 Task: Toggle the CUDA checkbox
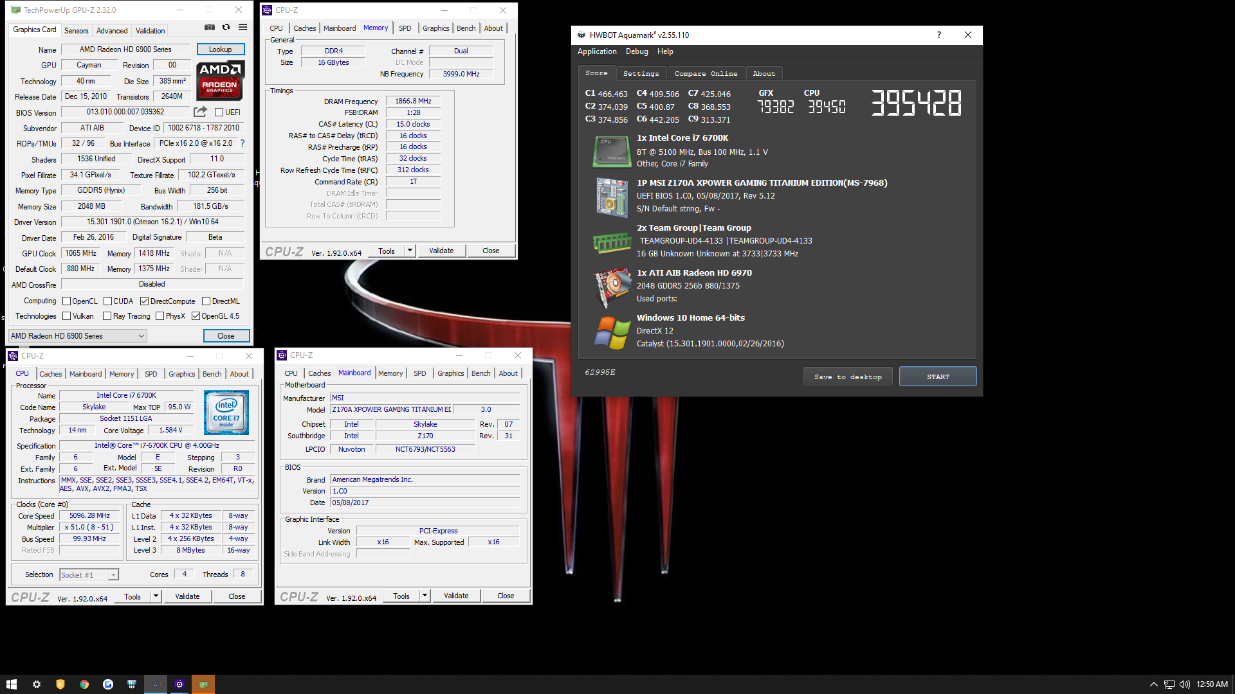click(x=107, y=301)
